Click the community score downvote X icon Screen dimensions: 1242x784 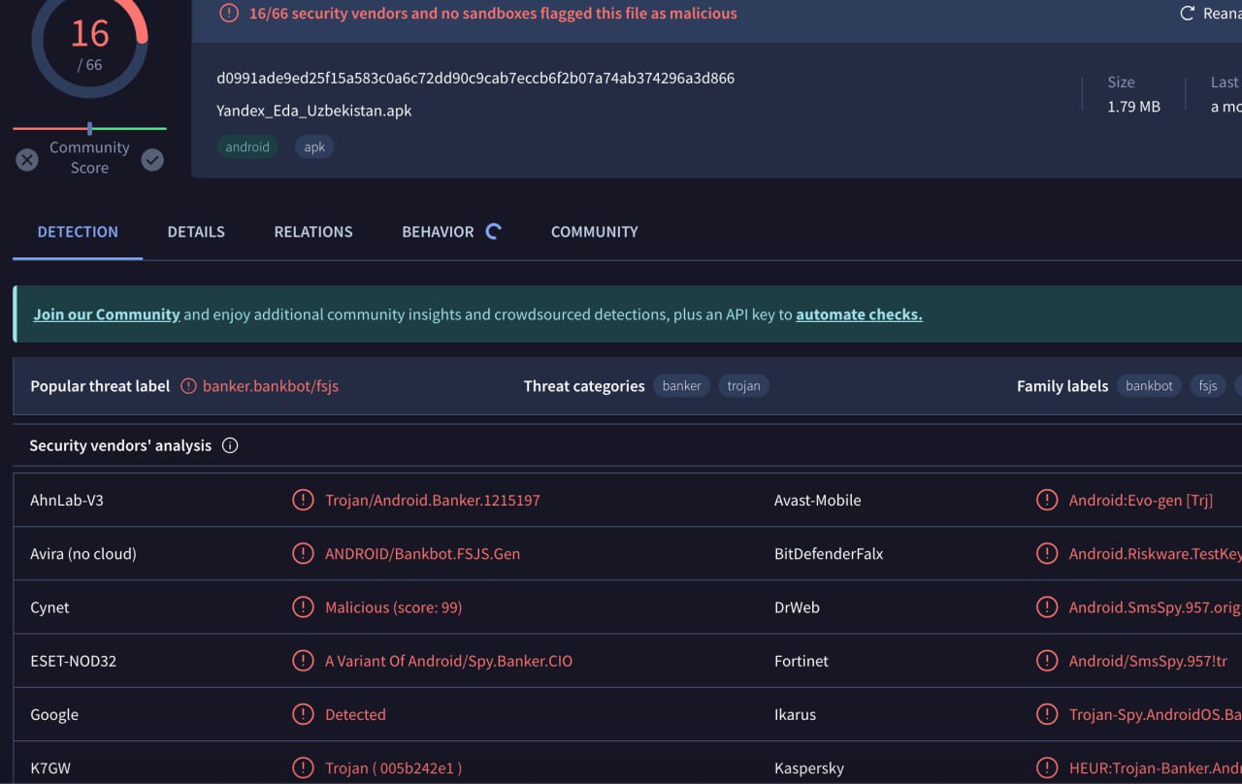pyautogui.click(x=27, y=159)
